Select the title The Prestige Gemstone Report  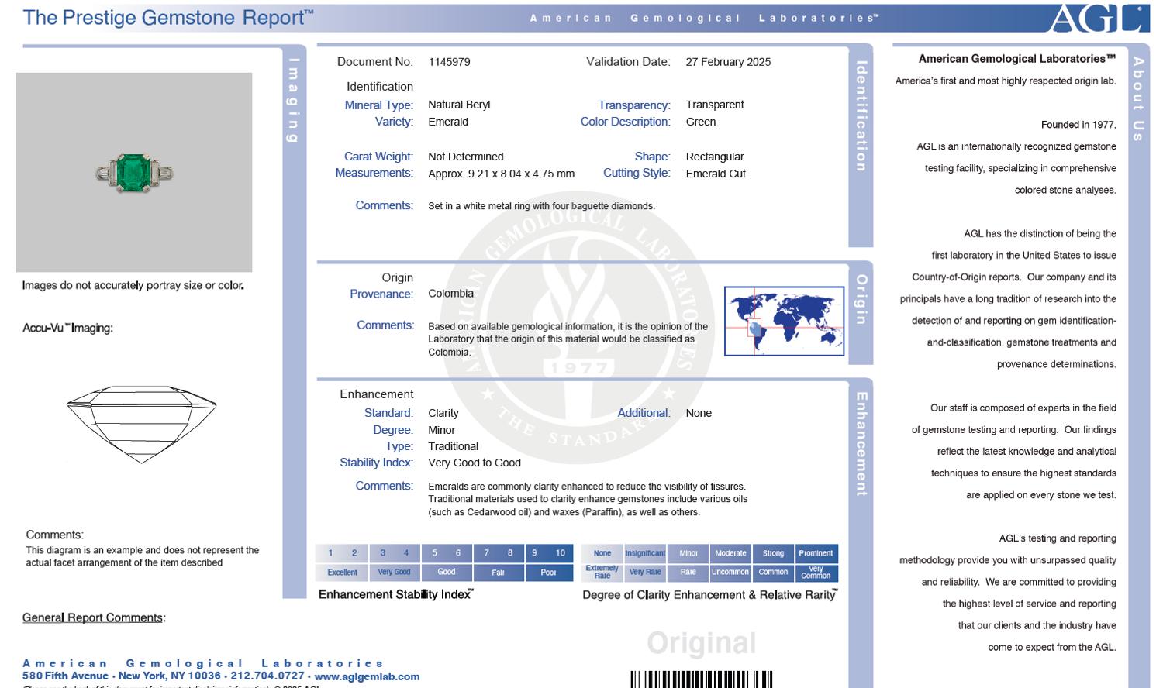(x=168, y=18)
